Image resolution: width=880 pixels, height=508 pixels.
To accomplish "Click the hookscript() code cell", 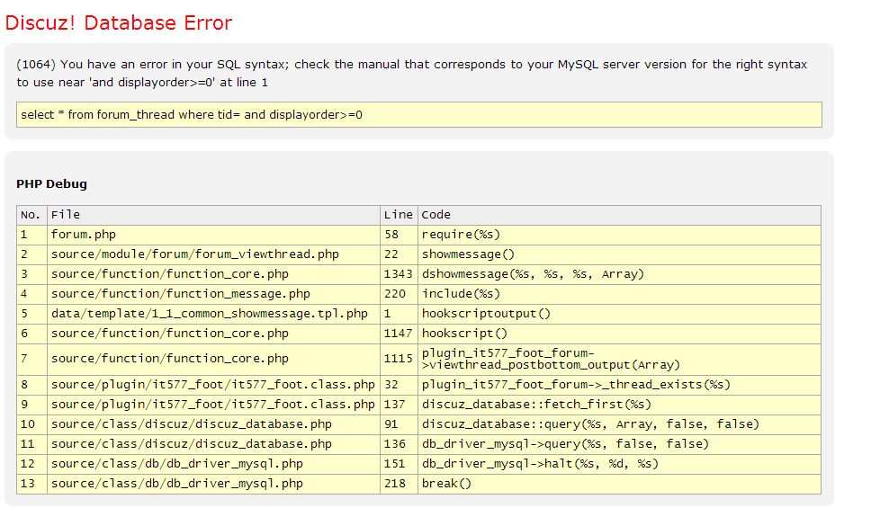I will point(619,333).
